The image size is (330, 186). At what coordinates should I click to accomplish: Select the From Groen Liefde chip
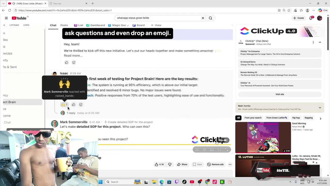pyautogui.click(x=277, y=118)
